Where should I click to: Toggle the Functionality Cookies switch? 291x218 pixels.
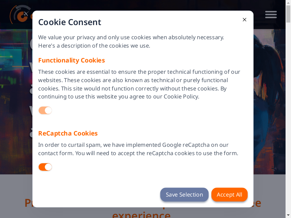(45, 110)
